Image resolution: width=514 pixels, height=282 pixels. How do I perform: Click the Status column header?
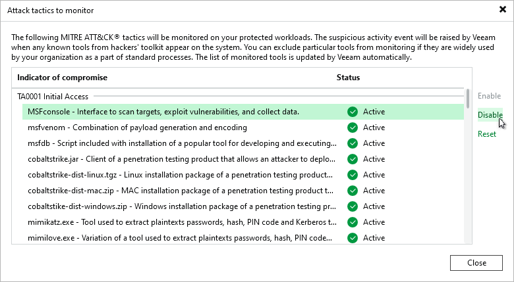tap(348, 78)
